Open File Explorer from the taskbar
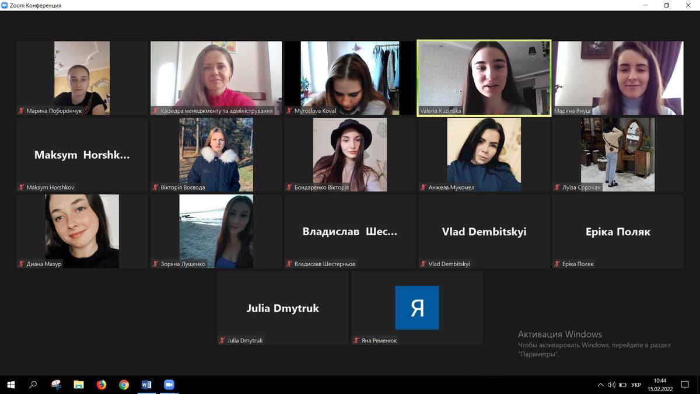The height and width of the screenshot is (394, 700). [x=79, y=385]
